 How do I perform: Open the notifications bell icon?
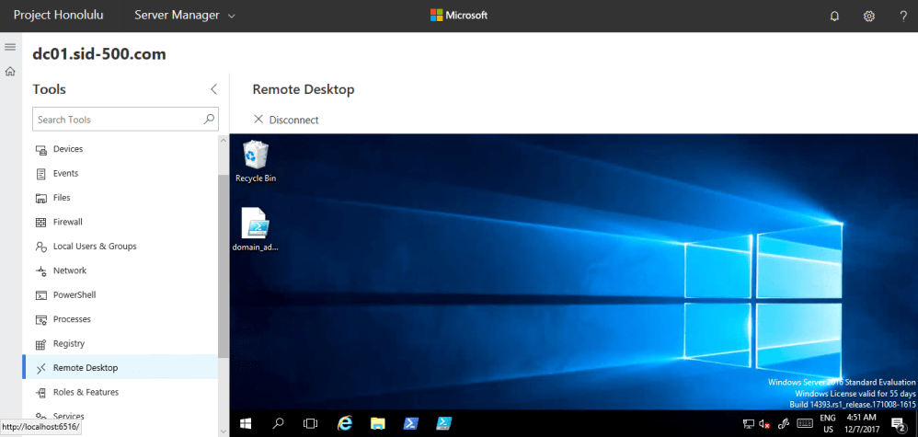coord(834,16)
